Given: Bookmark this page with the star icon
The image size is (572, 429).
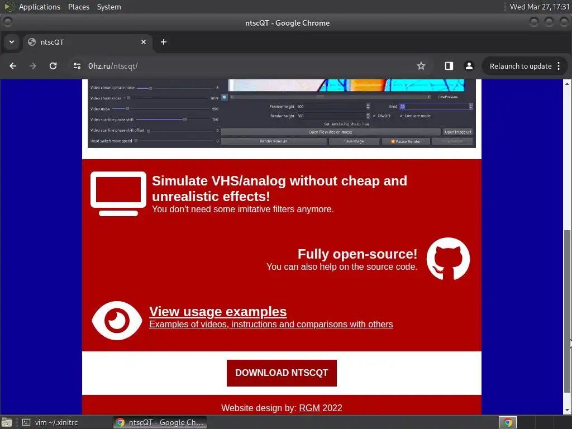Looking at the screenshot, I should click(421, 66).
